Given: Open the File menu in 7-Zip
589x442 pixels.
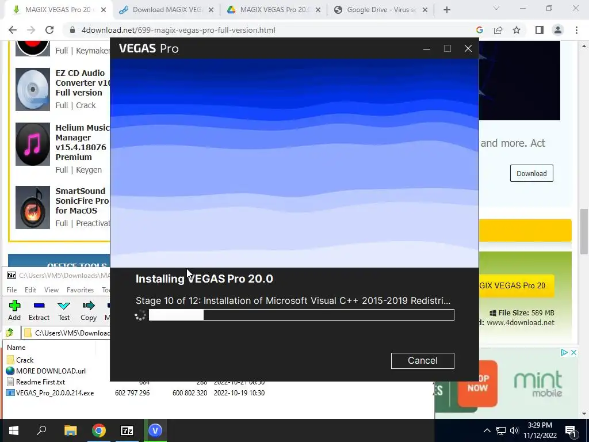Looking at the screenshot, I should (x=12, y=290).
